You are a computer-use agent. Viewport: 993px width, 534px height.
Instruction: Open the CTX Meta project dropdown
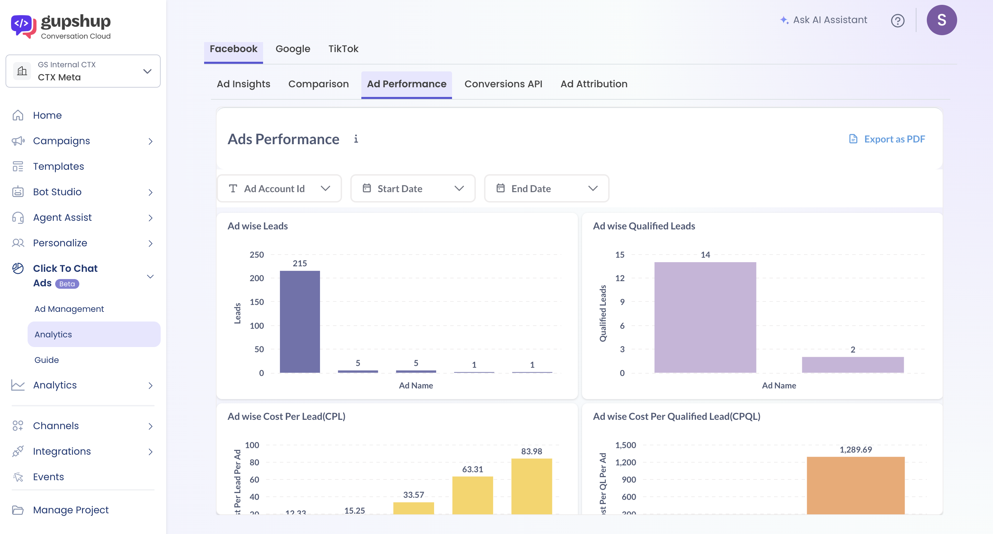click(x=83, y=71)
